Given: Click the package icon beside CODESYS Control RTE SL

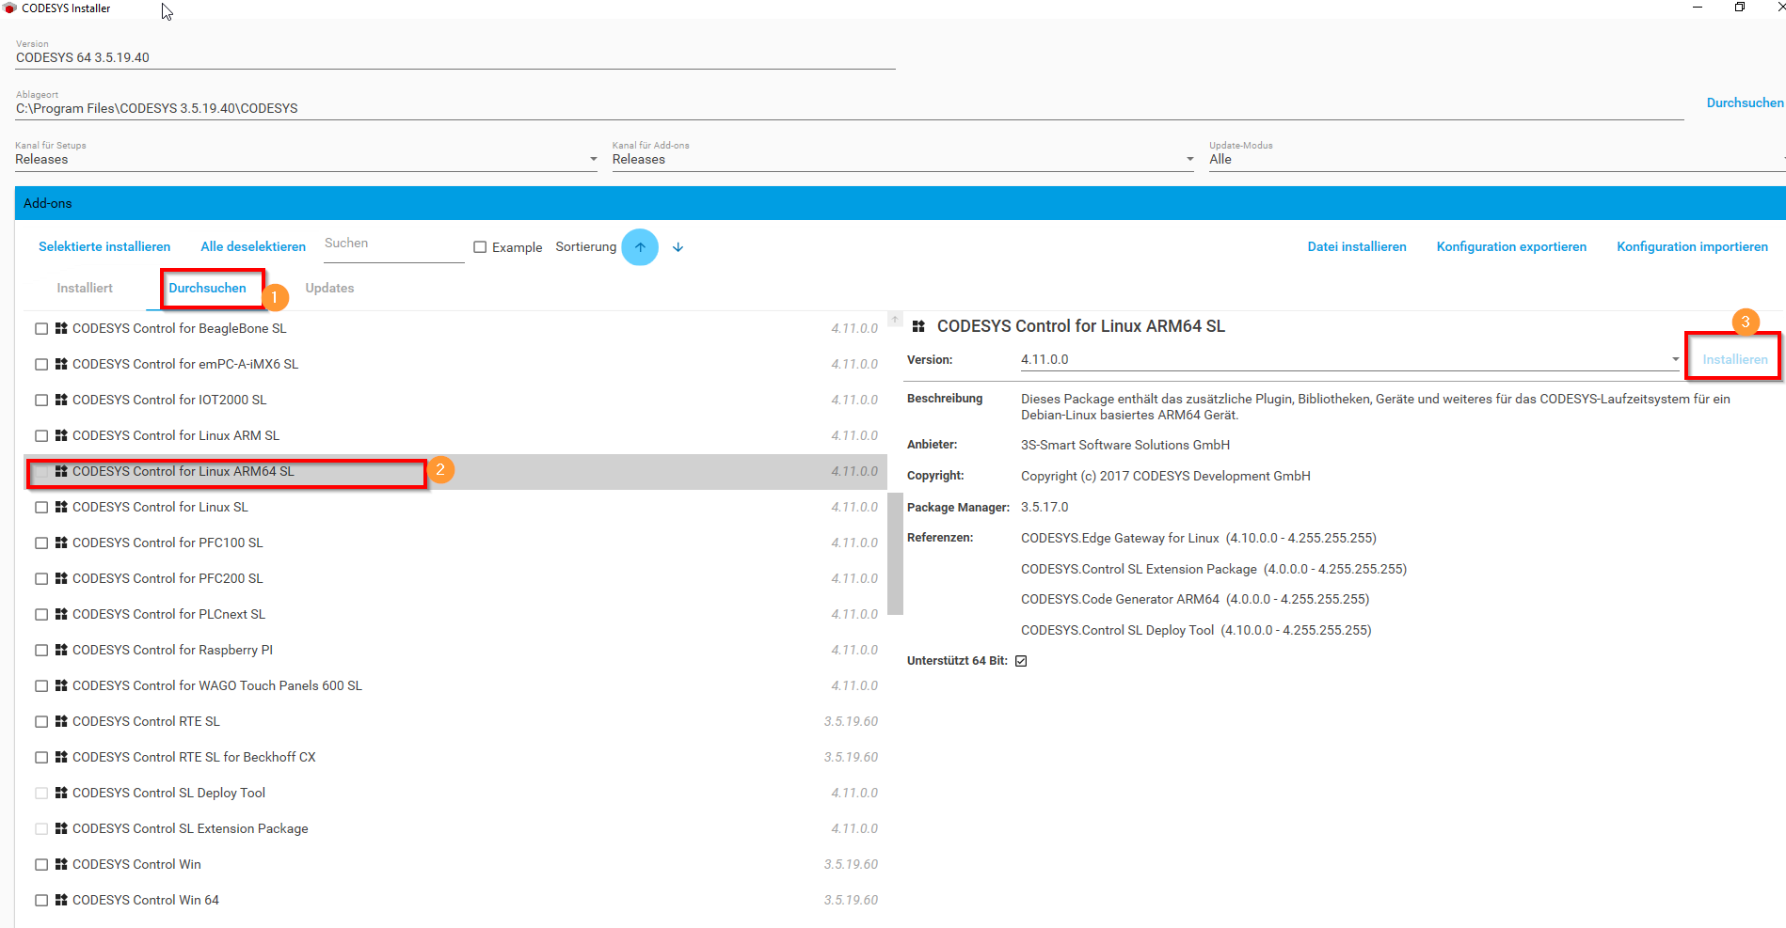Looking at the screenshot, I should pos(60,721).
